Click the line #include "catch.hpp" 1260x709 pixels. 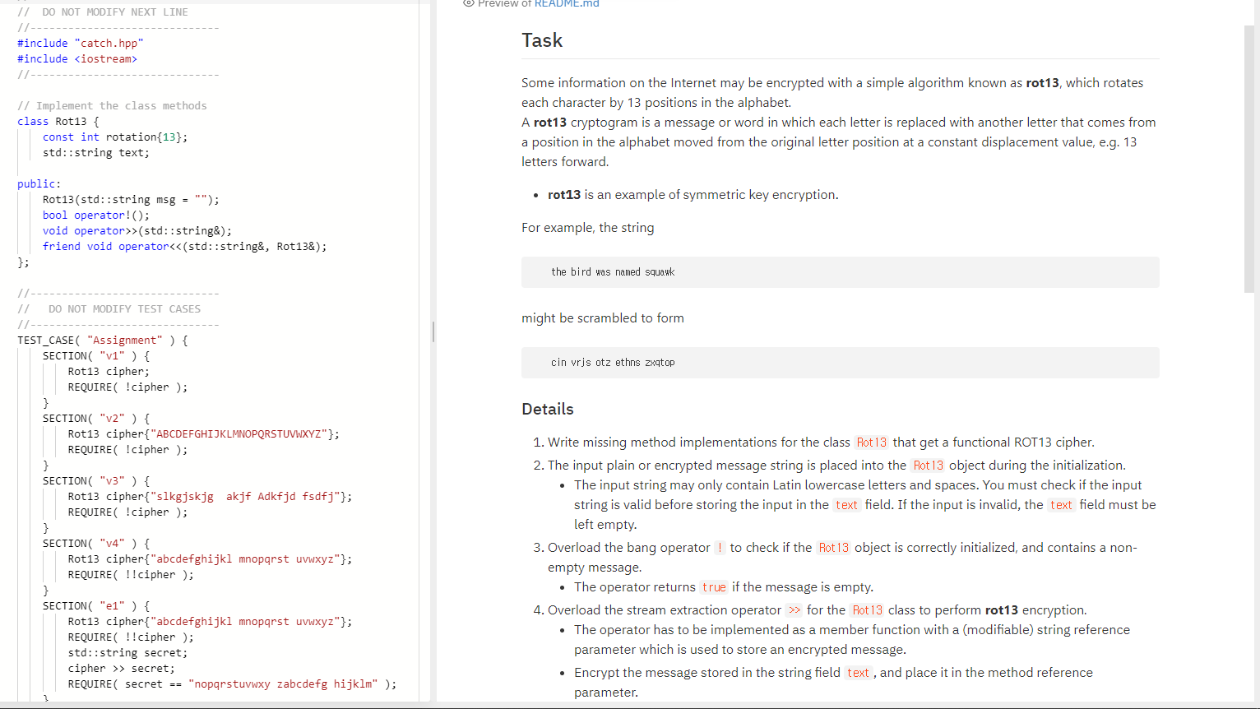click(81, 44)
